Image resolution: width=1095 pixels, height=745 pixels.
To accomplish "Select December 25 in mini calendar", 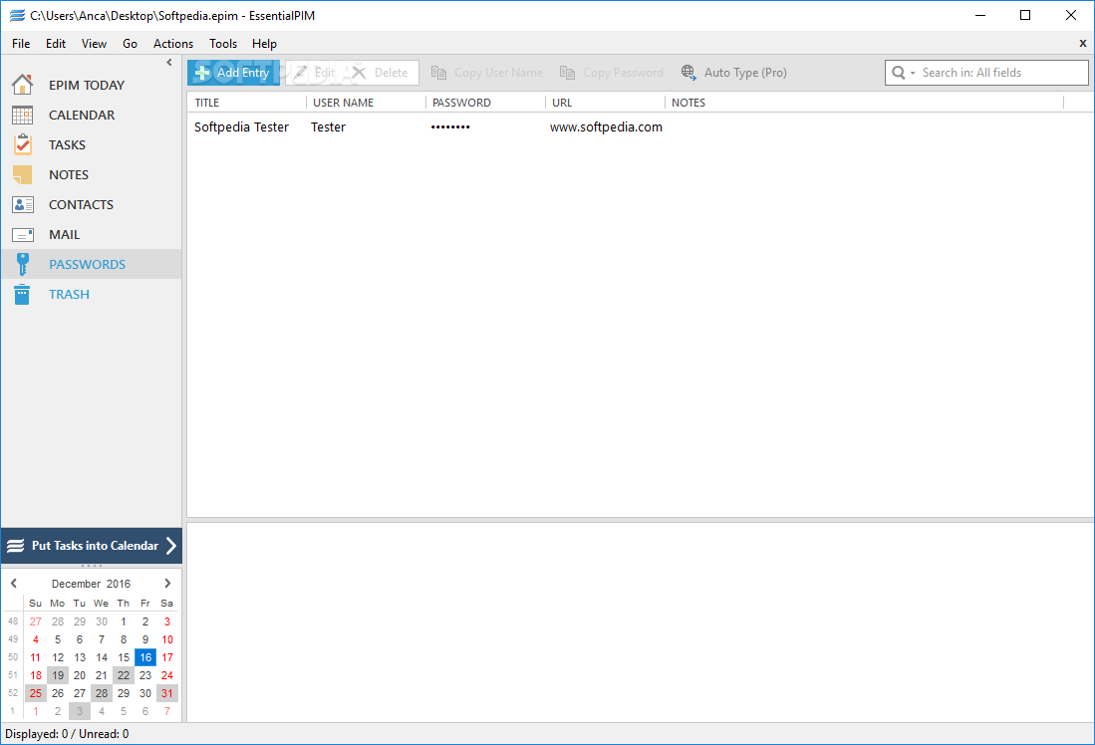I will [36, 693].
